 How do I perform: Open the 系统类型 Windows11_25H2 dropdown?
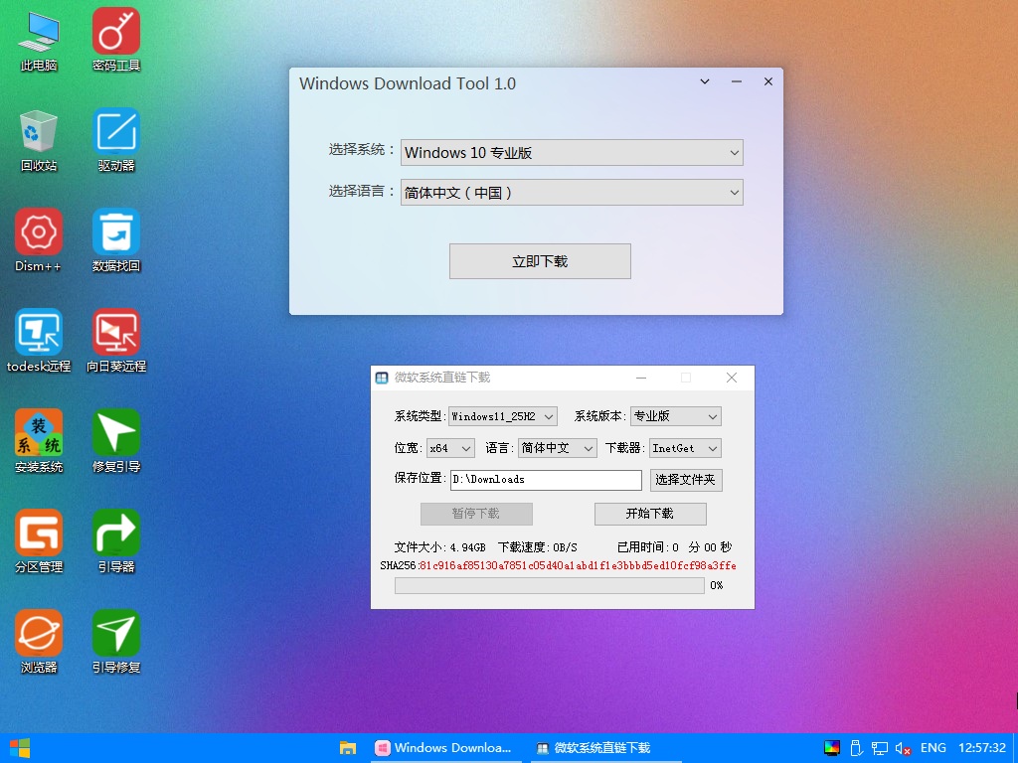click(502, 416)
